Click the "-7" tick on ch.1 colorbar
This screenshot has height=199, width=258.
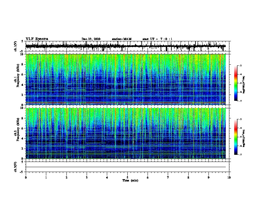click(x=240, y=101)
